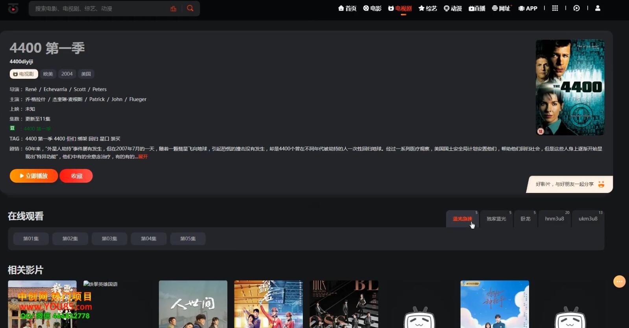Open the 人世间 related show thumbnail
This screenshot has width=629, height=328.
point(193,304)
